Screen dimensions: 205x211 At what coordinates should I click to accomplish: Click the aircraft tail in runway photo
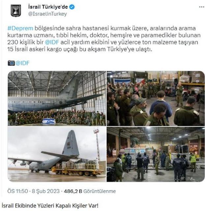click(71, 143)
